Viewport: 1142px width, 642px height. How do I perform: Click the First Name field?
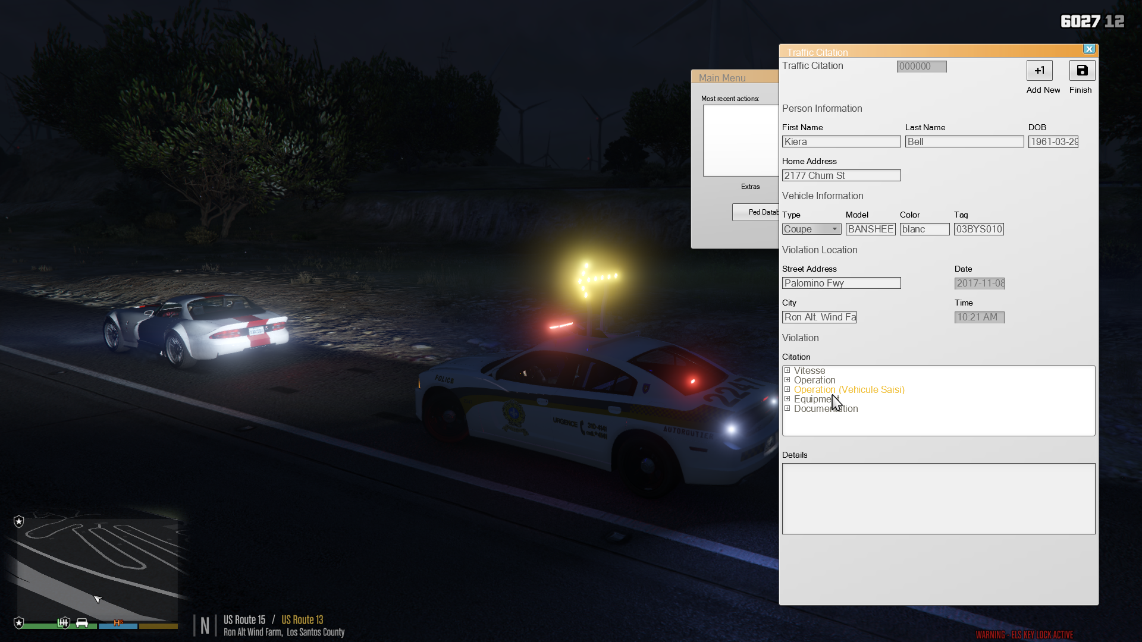[x=841, y=141]
